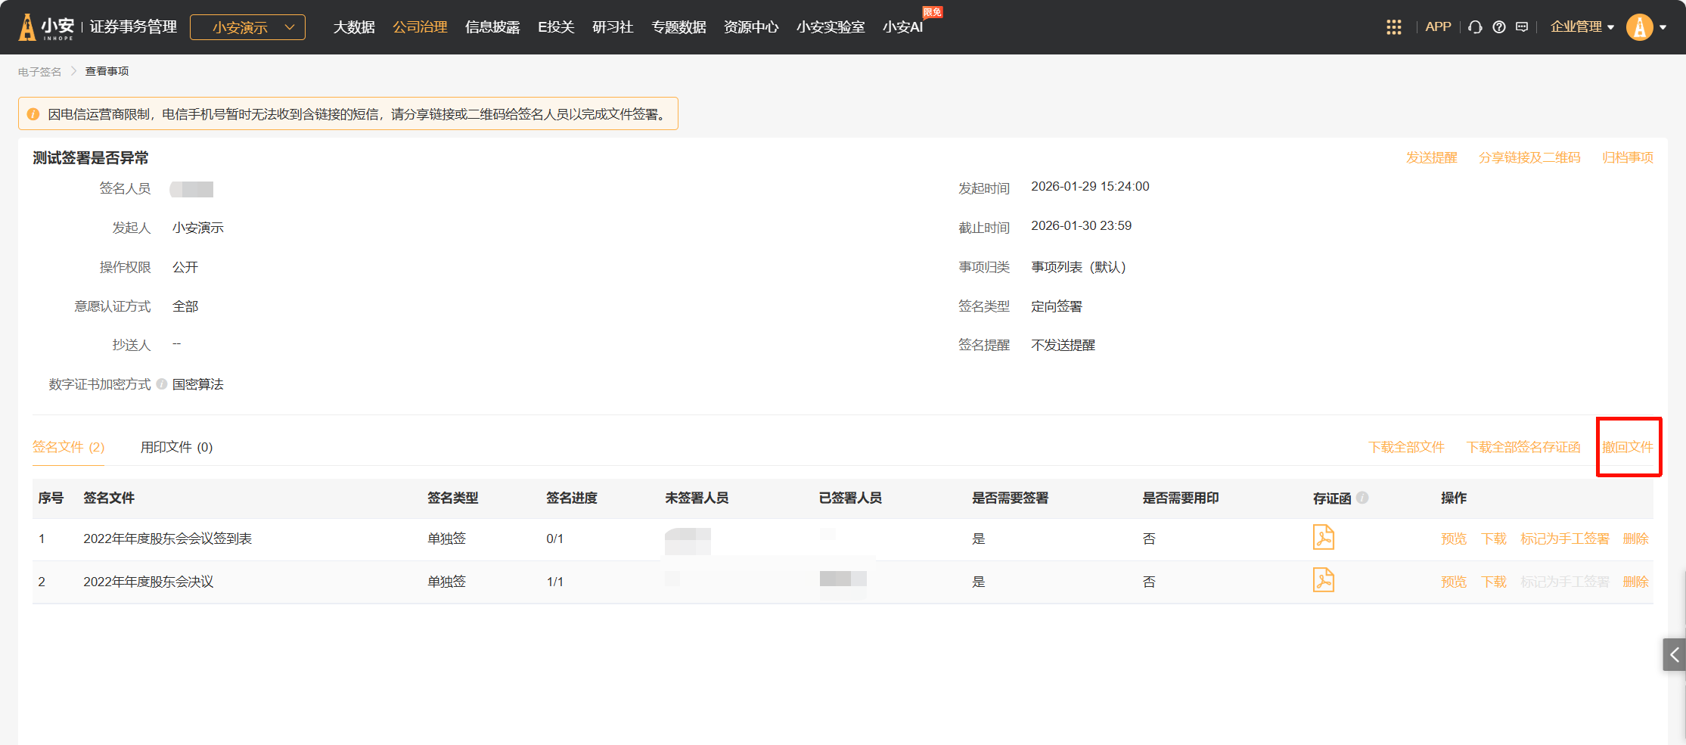1686x745 pixels.
Task: Go back to 电子签名 breadcrumb
Action: [x=39, y=72]
